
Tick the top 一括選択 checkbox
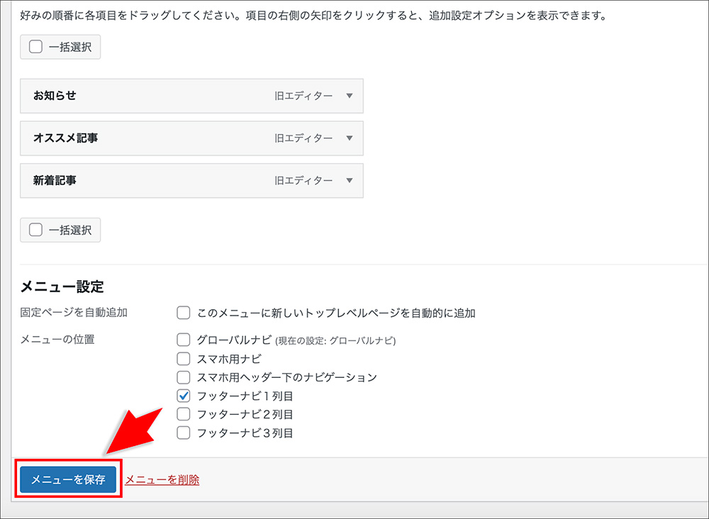pyautogui.click(x=36, y=48)
